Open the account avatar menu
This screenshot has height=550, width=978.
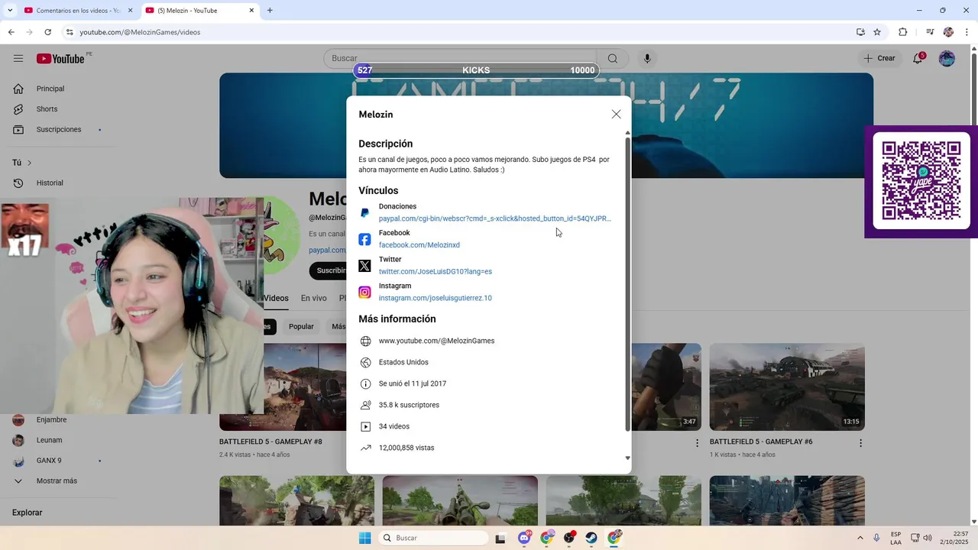[x=947, y=59]
